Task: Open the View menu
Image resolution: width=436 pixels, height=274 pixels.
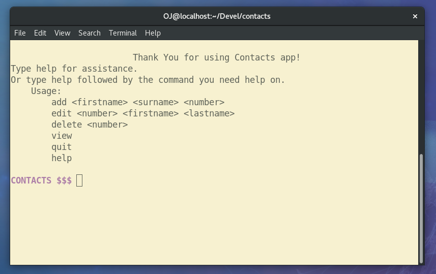Action: tap(62, 33)
